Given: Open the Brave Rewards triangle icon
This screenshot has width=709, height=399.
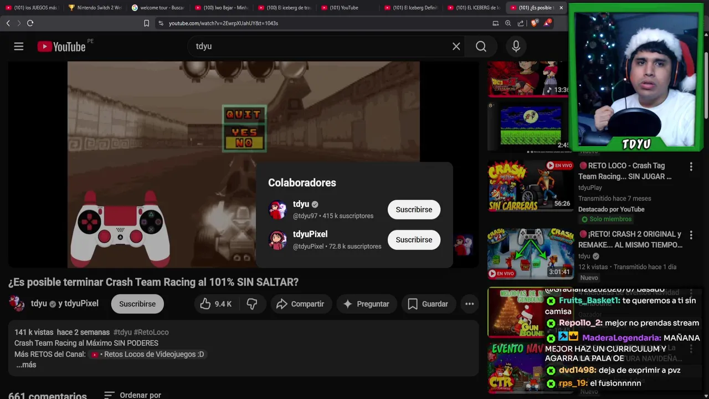Looking at the screenshot, I should (x=547, y=23).
